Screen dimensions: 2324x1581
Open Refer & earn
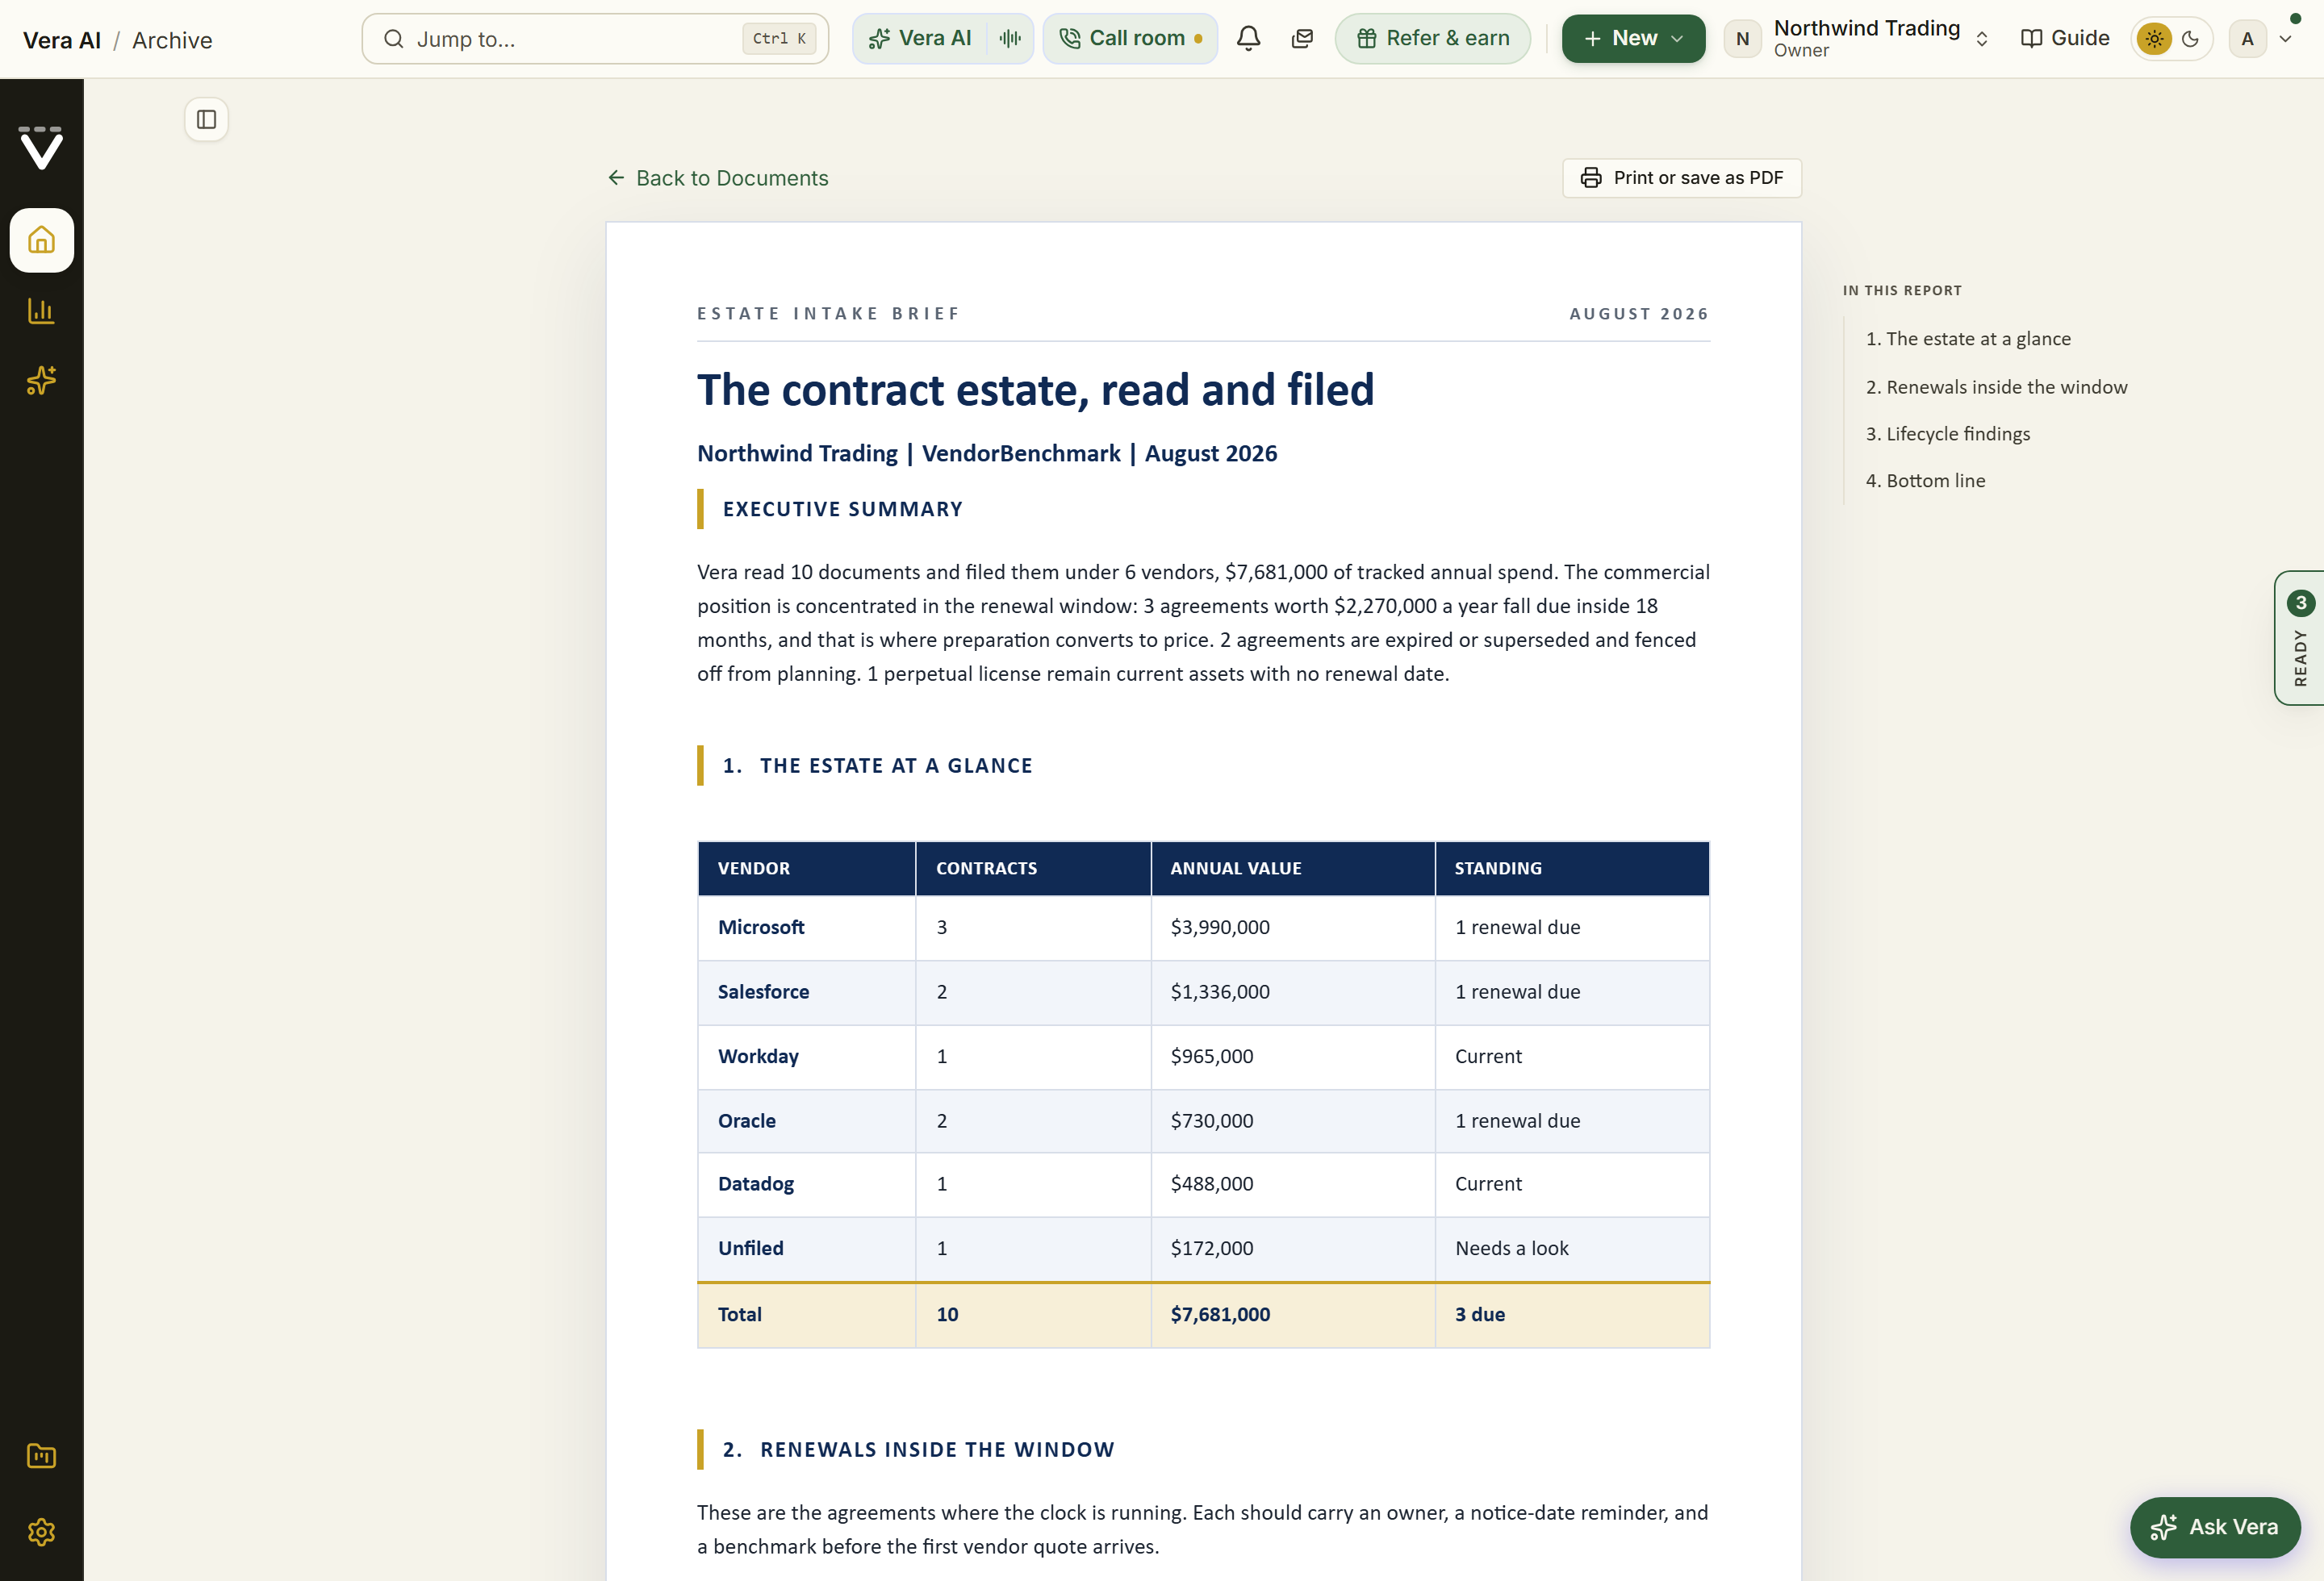tap(1432, 39)
